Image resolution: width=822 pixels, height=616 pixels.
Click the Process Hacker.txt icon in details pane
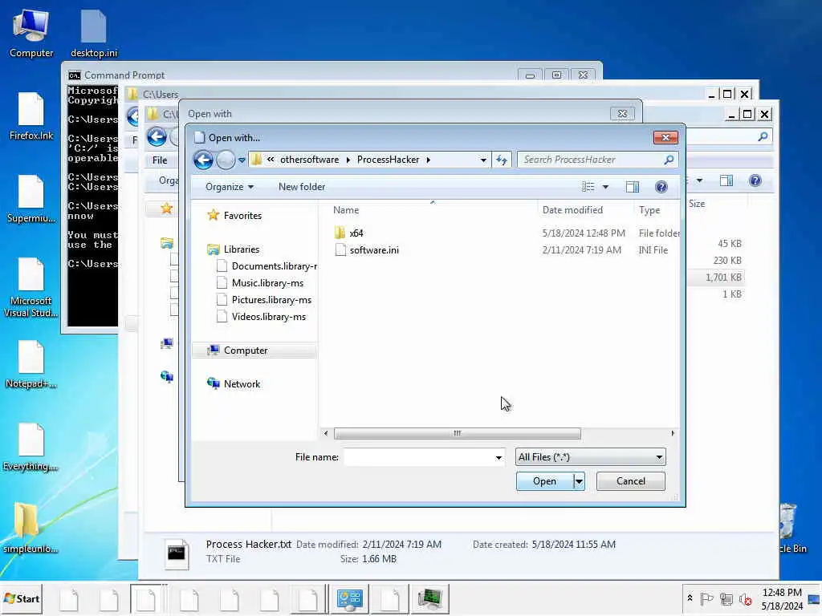[x=176, y=553]
